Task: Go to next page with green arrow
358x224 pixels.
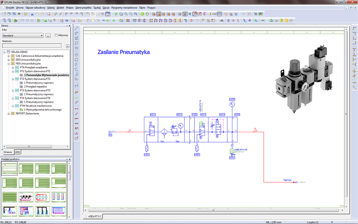Action: 147,14
